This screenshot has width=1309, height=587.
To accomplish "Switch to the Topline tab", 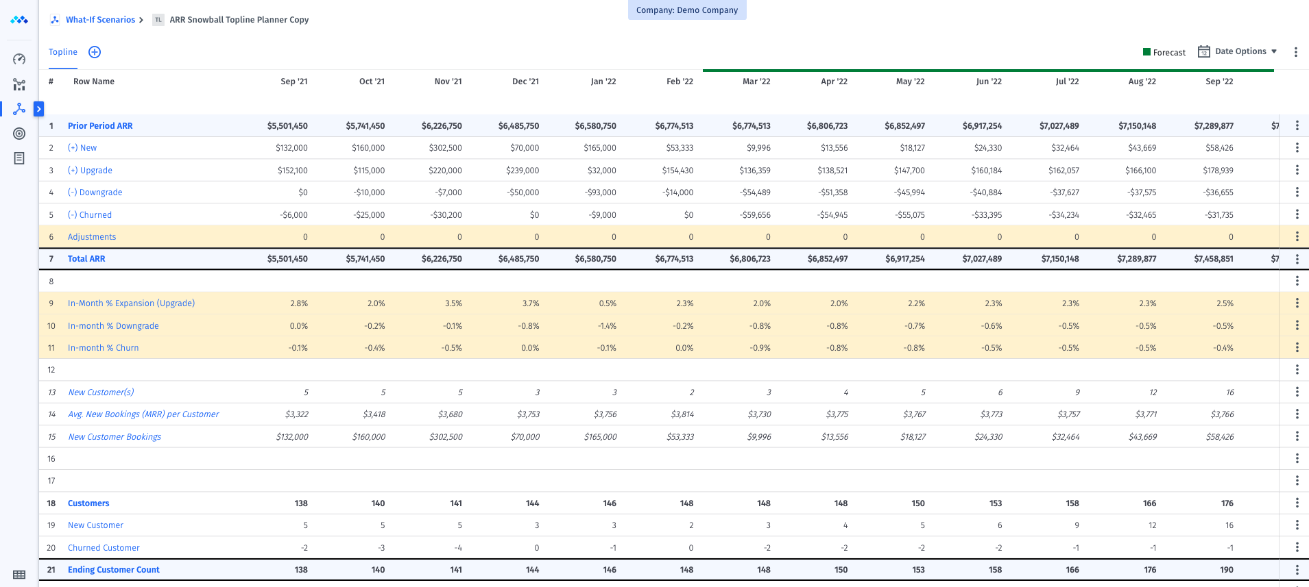I will (63, 52).
